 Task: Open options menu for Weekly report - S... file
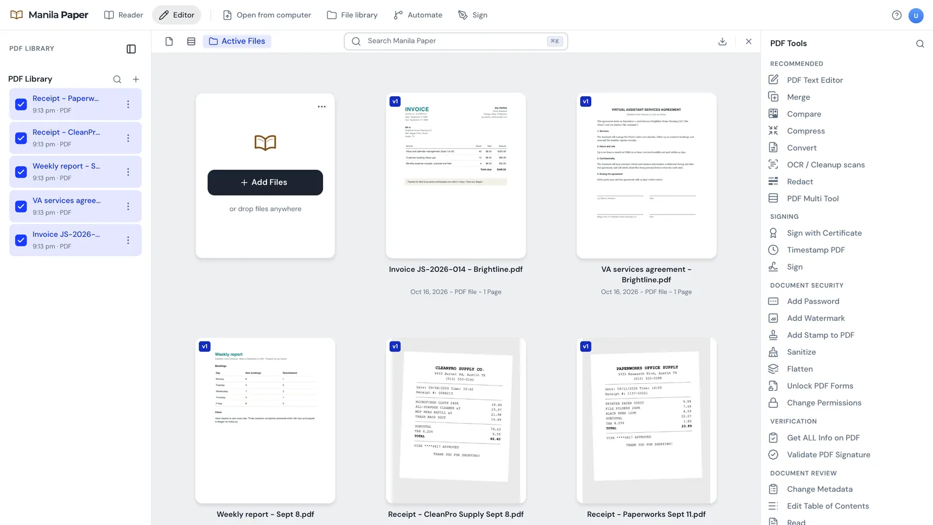(x=128, y=172)
